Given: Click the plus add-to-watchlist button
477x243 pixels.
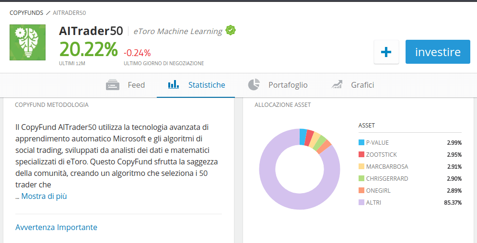Looking at the screenshot, I should click(386, 52).
